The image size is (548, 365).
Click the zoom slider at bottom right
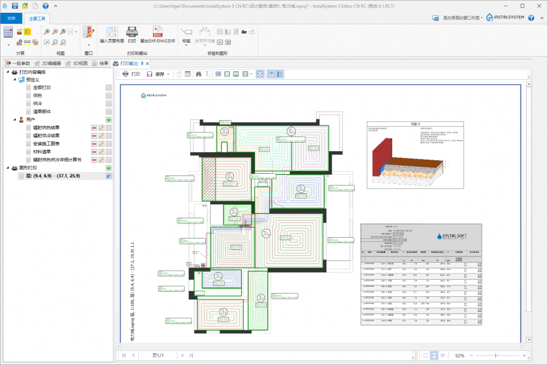pos(496,355)
